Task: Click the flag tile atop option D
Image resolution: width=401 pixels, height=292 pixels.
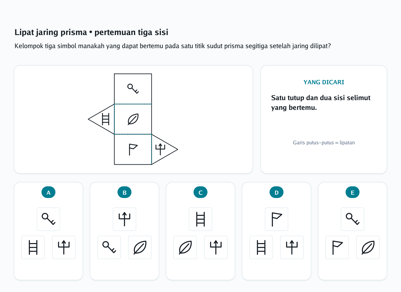Action: coord(277,219)
